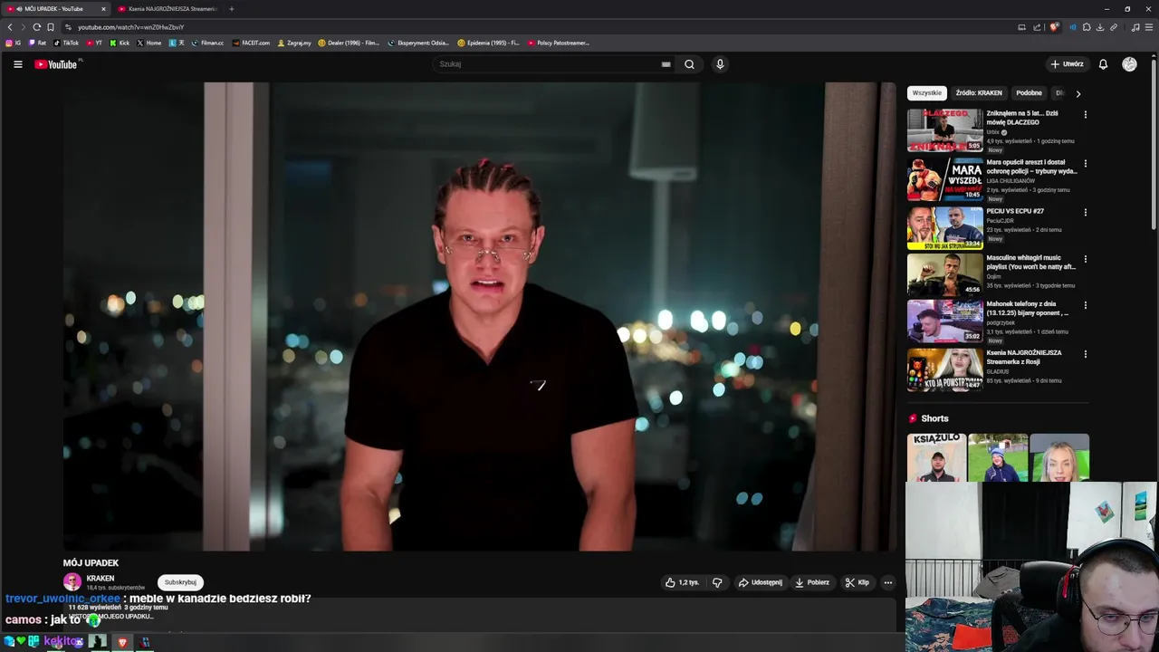The height and width of the screenshot is (652, 1159).
Task: Click the blue sound wave extension icon
Action: (x=1073, y=27)
